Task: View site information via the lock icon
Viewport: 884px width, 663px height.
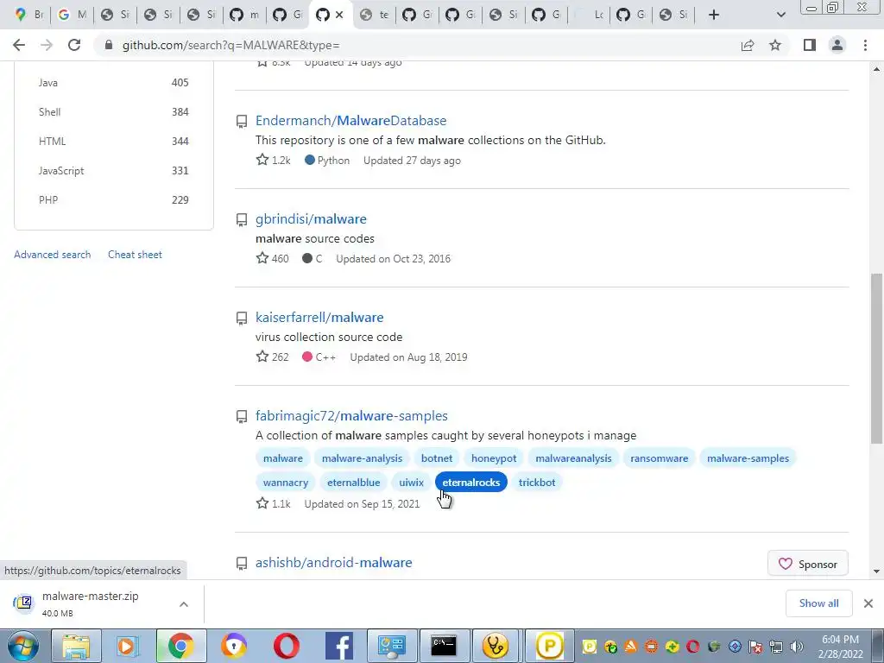Action: (x=109, y=45)
